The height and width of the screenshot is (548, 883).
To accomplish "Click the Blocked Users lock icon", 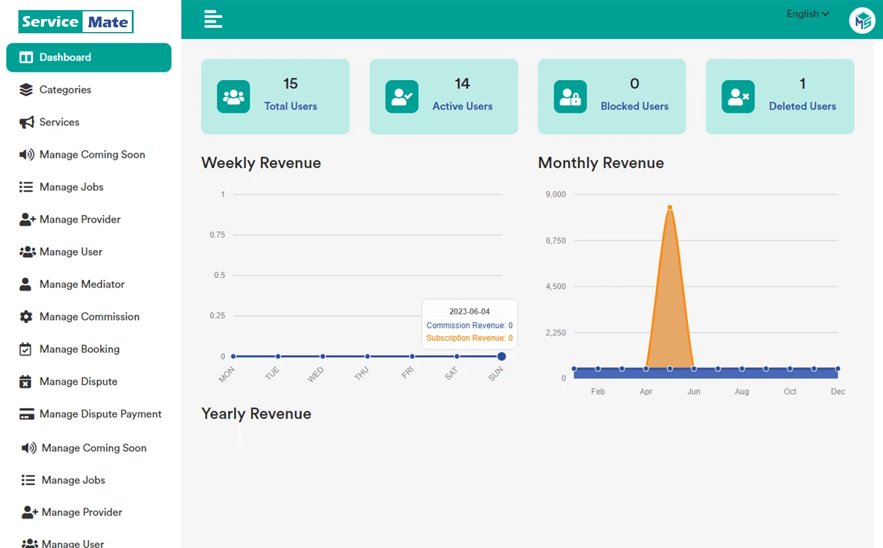I will (570, 96).
